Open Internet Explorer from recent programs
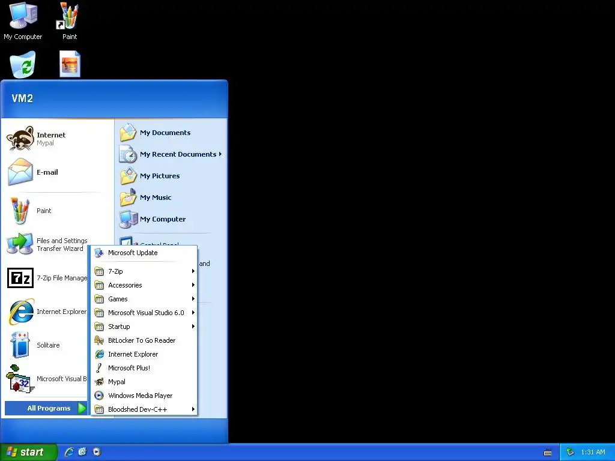 (46, 312)
